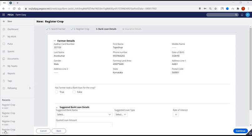Open the Pega app launcher grid icon
This screenshot has height=136, width=252.
(x=3, y=15)
